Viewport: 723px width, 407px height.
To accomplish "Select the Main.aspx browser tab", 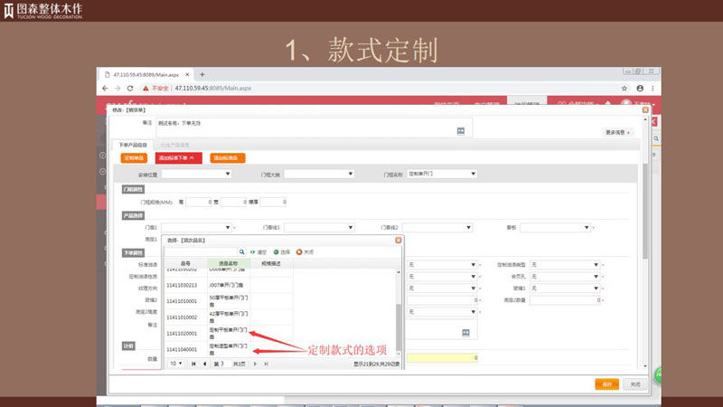I will [x=145, y=74].
